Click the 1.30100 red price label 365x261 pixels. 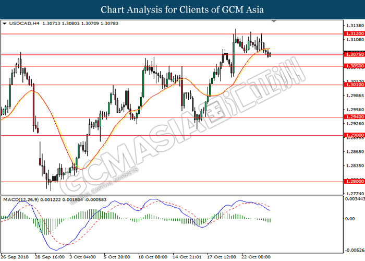(355, 85)
